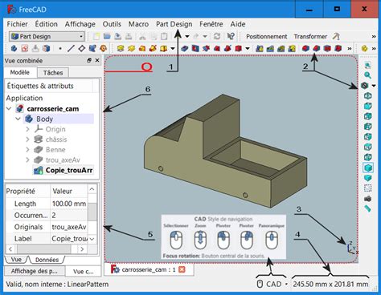381x295 pixels.
Task: Switch to the Données property tab
Action: 47,260
